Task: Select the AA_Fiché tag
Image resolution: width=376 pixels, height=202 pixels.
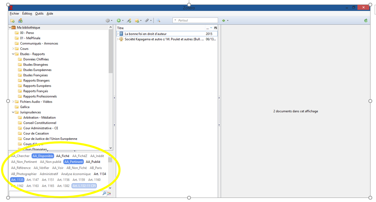Action: tap(62, 156)
